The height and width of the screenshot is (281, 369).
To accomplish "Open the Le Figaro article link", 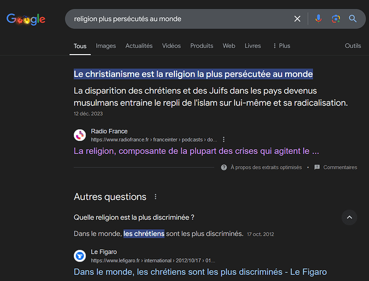I will [x=200, y=272].
